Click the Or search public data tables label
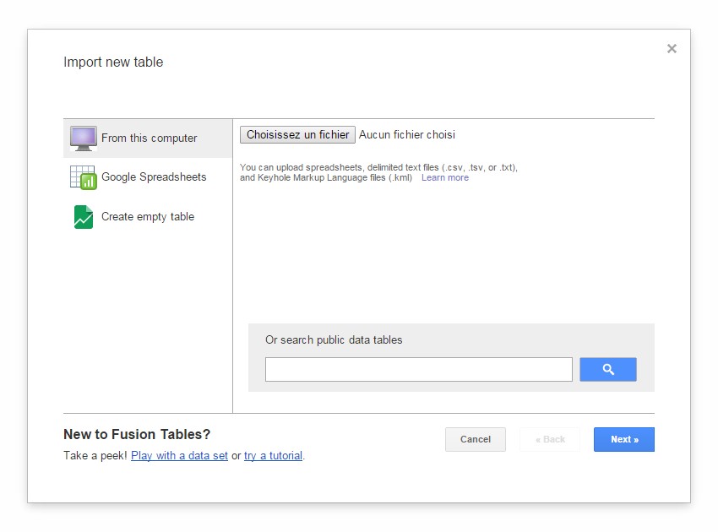The height and width of the screenshot is (532, 718). click(x=334, y=339)
